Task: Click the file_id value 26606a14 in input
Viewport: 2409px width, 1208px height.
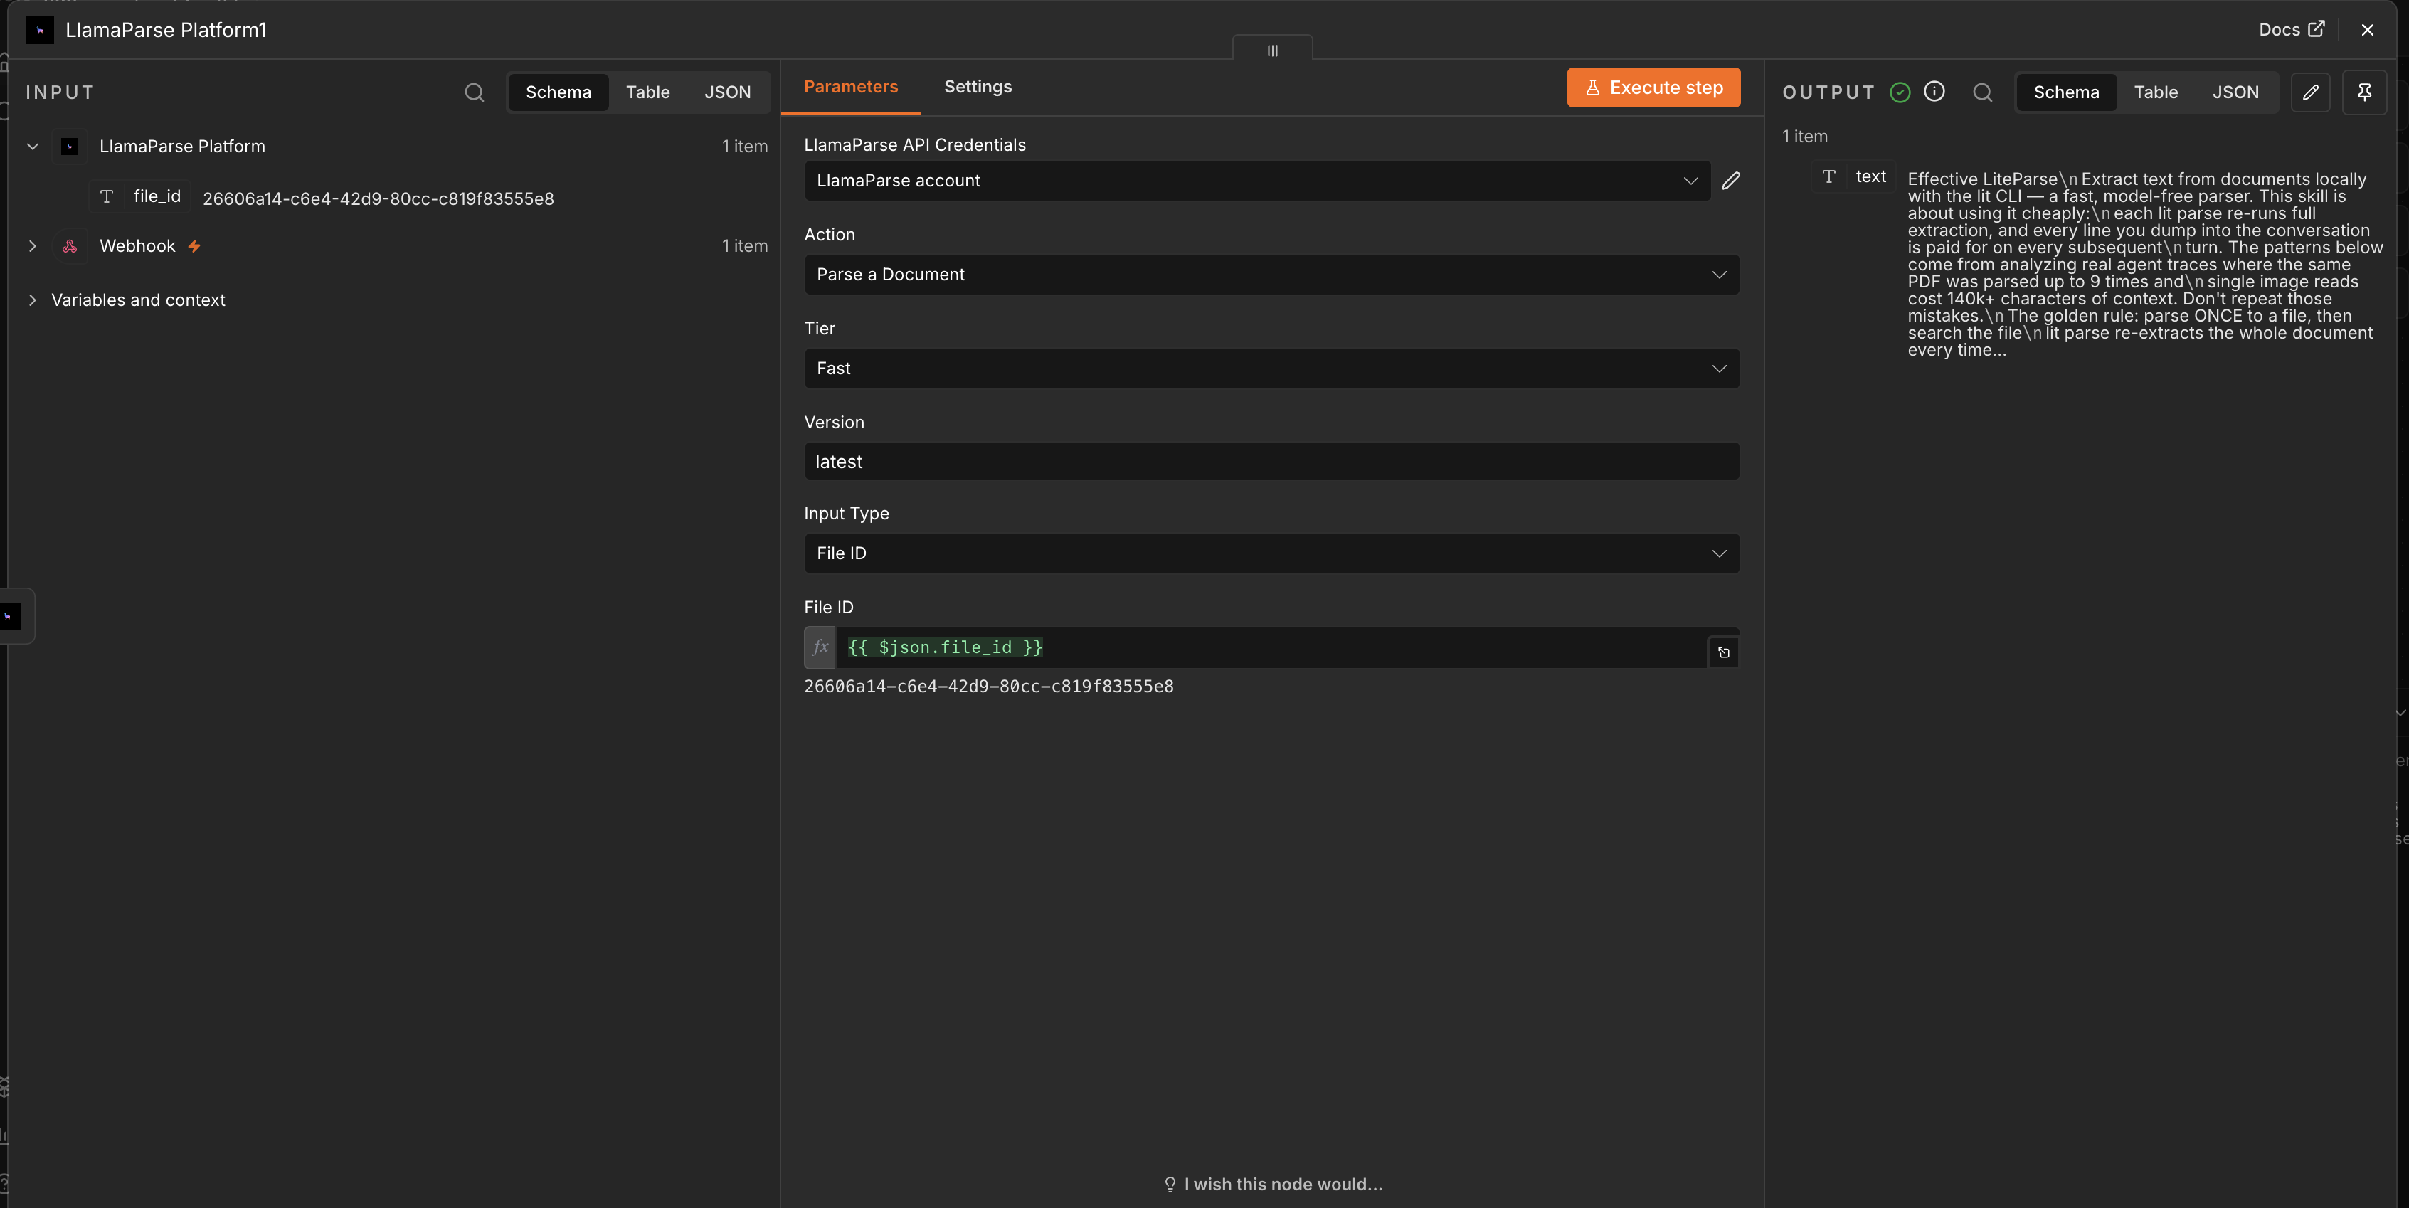Action: point(378,199)
